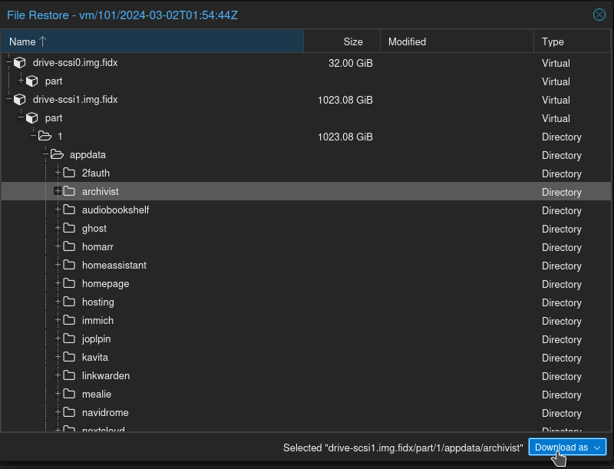
Task: Click the Directory type of appdata row
Action: (x=562, y=155)
